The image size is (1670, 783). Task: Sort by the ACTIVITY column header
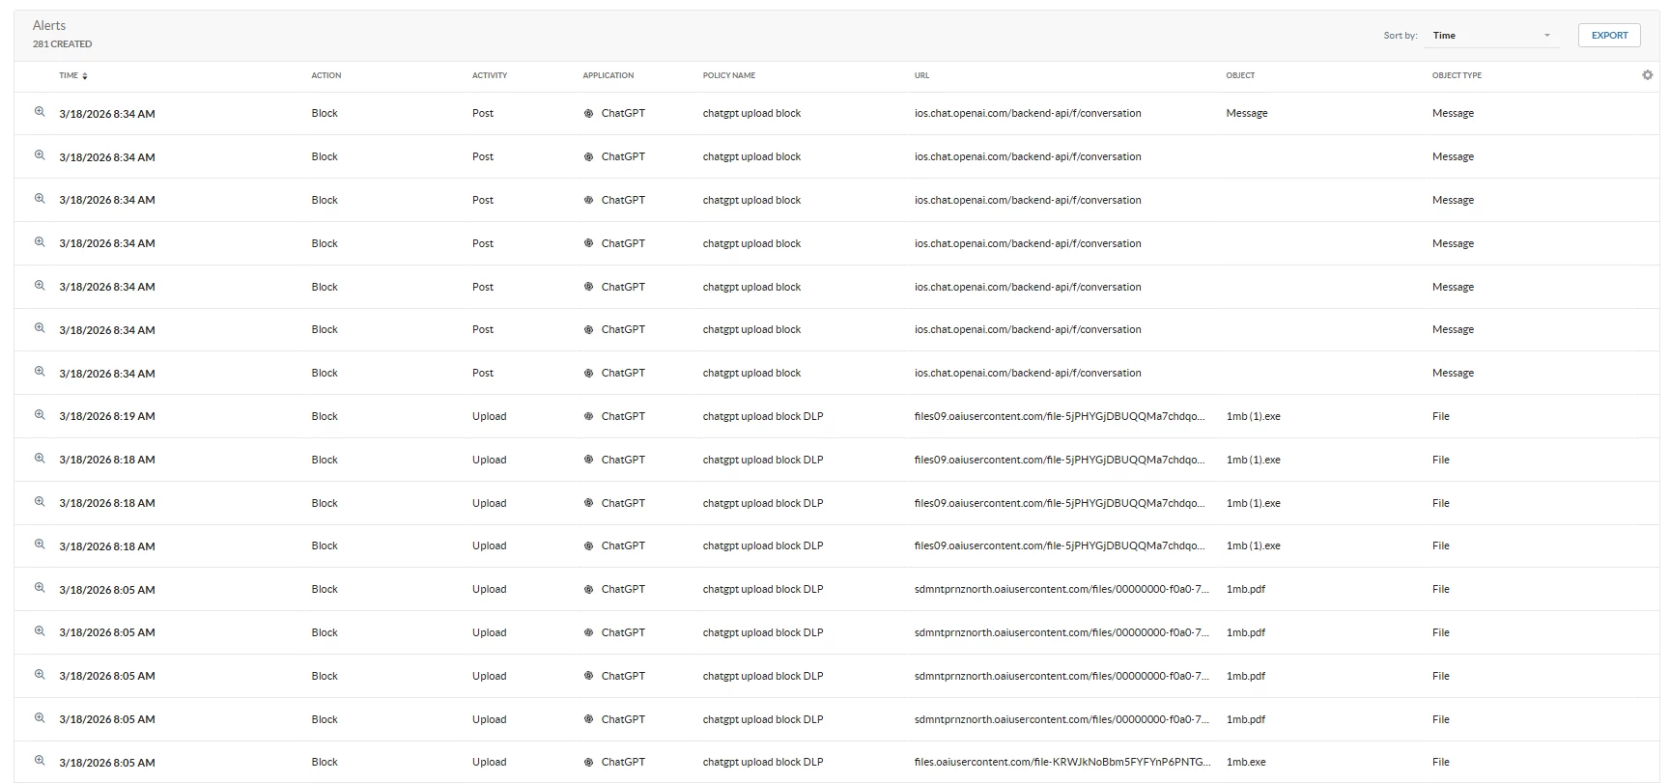pyautogui.click(x=490, y=75)
